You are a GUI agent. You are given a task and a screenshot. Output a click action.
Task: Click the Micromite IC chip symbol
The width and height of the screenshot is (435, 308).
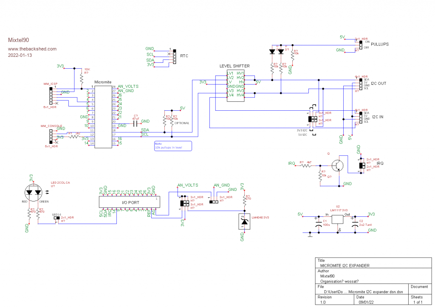click(103, 117)
